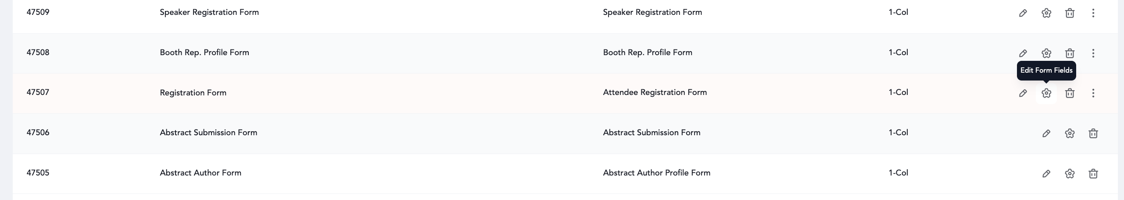
Task: Edit the Abstract Author Form
Action: coord(1046,174)
